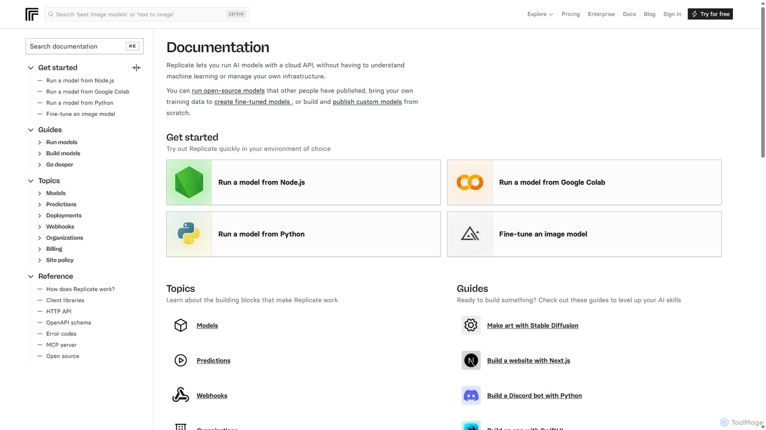Image resolution: width=766 pixels, height=430 pixels.
Task: Expand the Run models tree item
Action: point(39,142)
